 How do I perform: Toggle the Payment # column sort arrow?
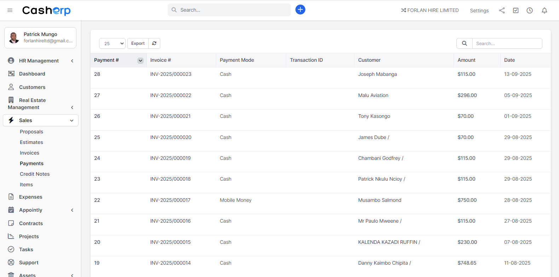[x=140, y=61]
